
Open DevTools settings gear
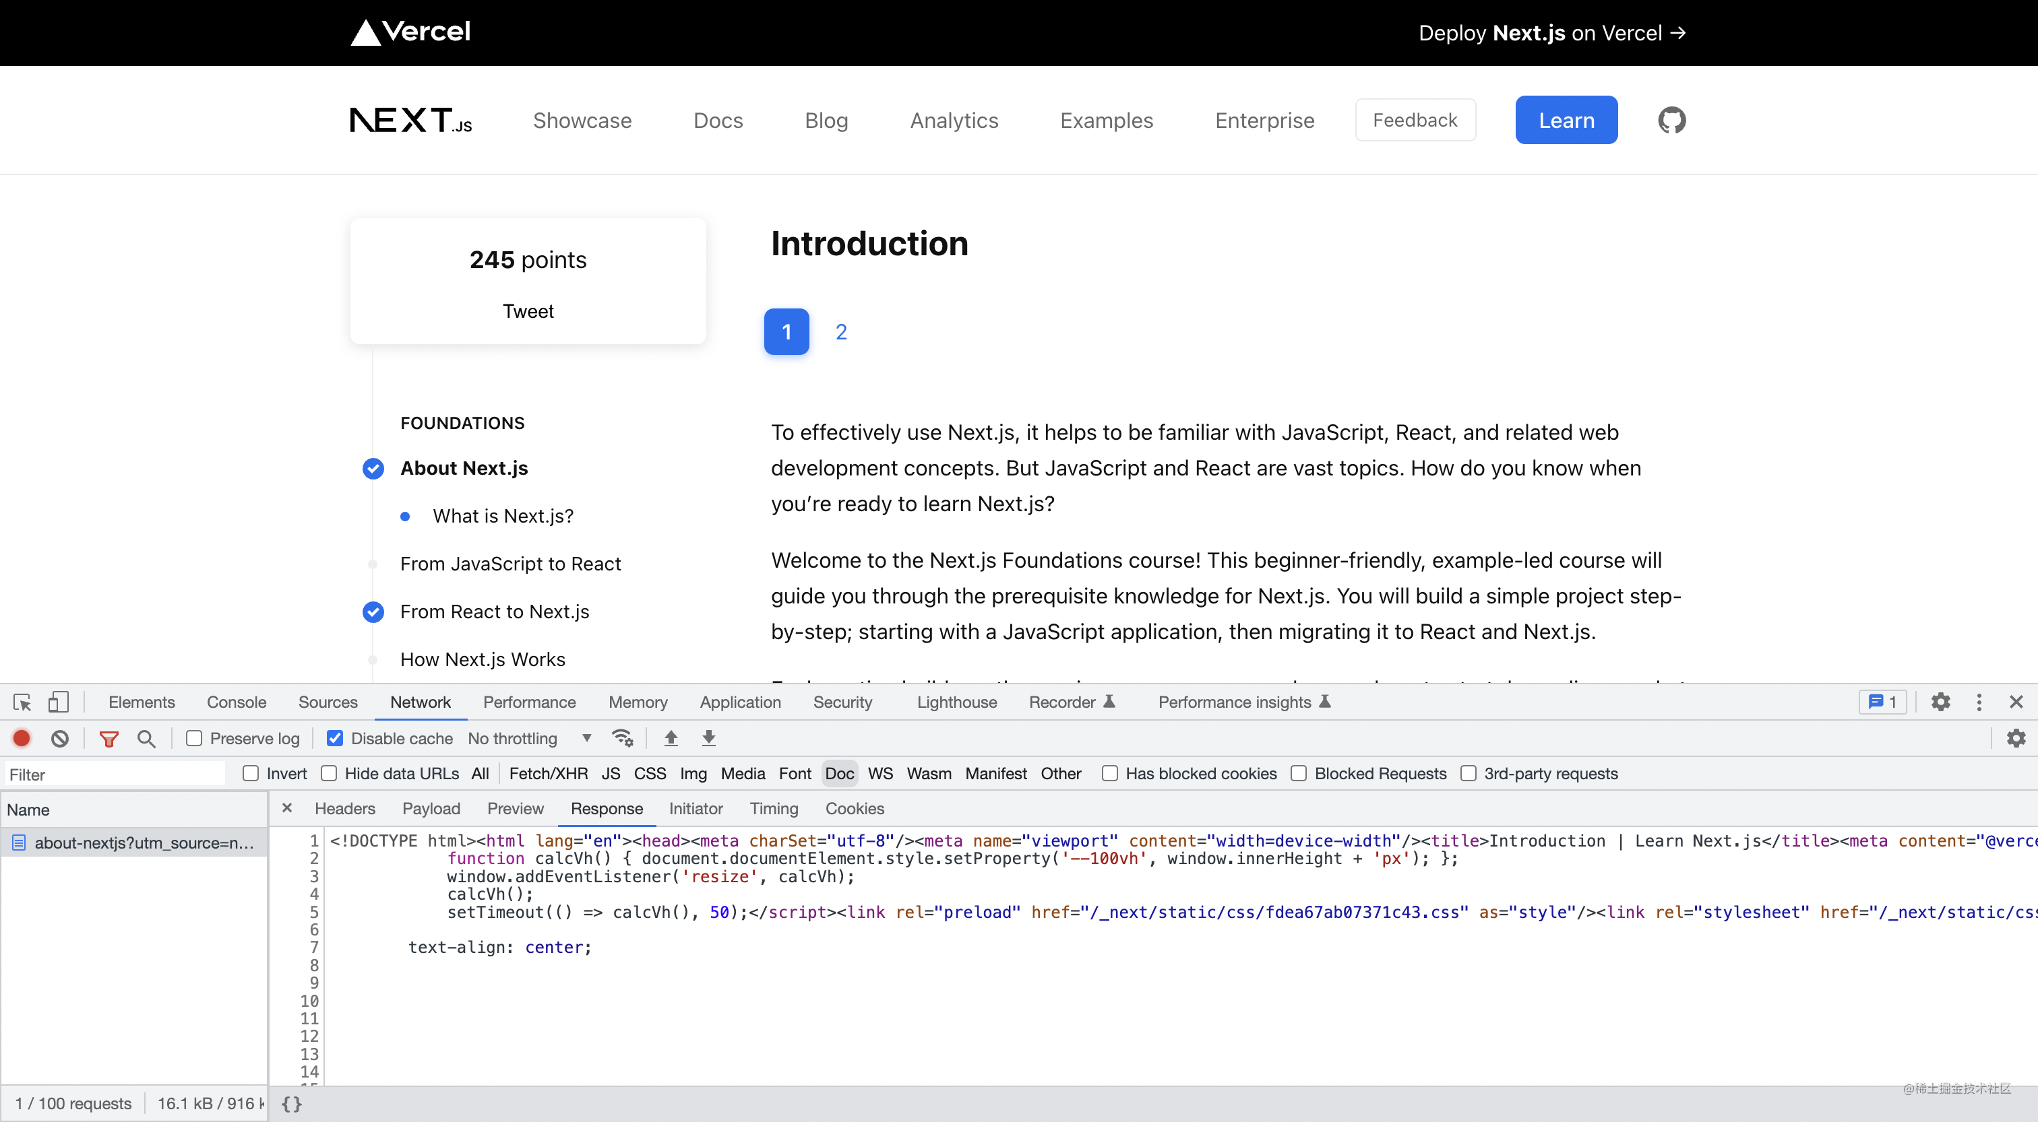(1941, 702)
